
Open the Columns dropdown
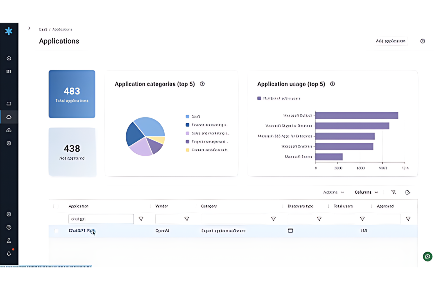(x=367, y=192)
